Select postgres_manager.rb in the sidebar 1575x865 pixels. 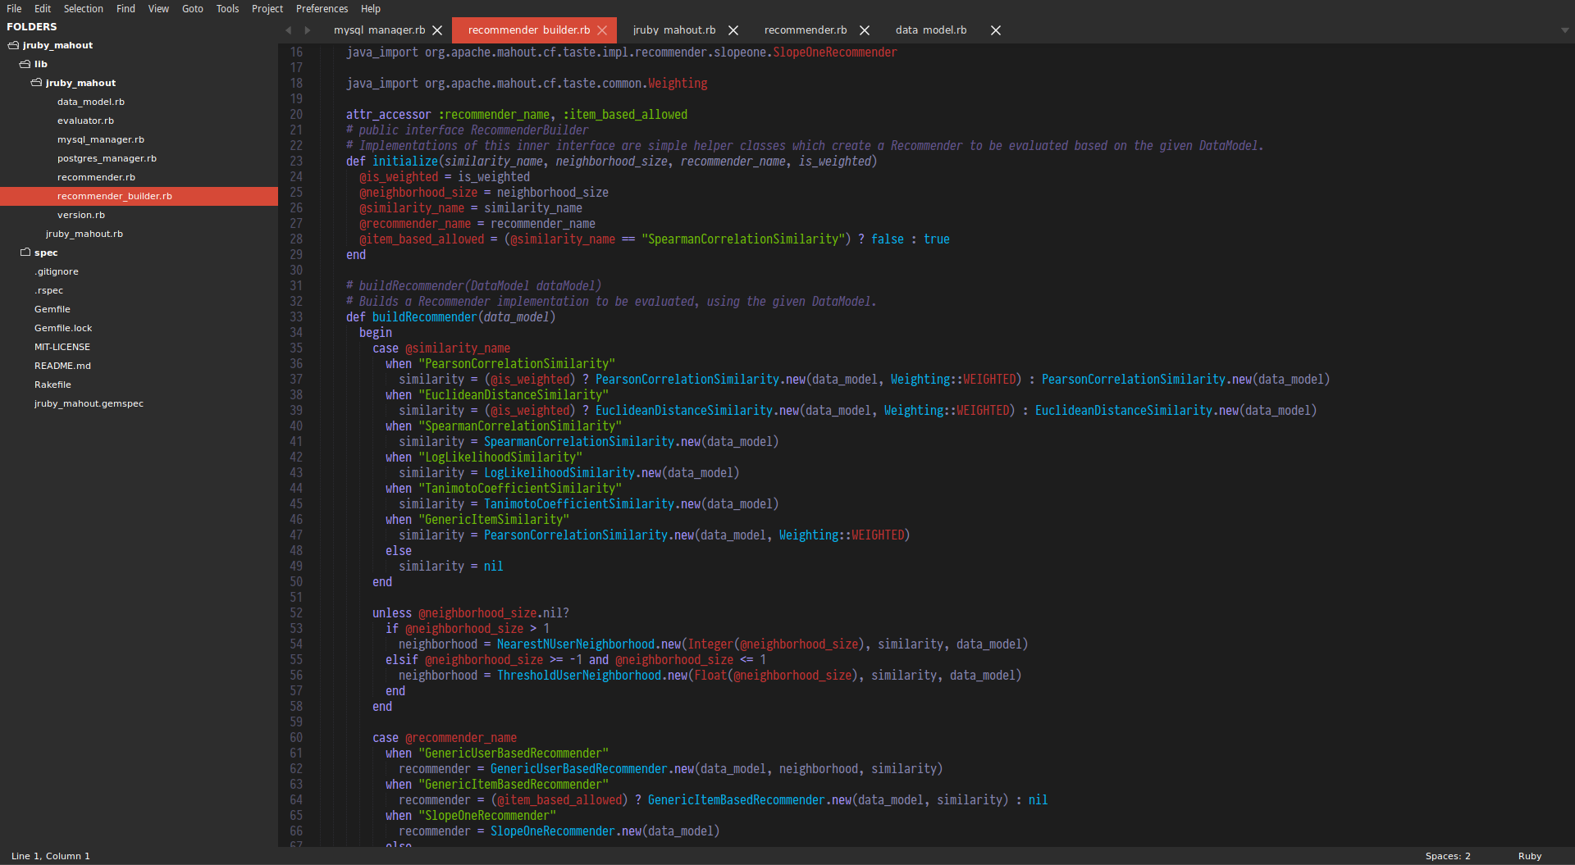pos(107,157)
